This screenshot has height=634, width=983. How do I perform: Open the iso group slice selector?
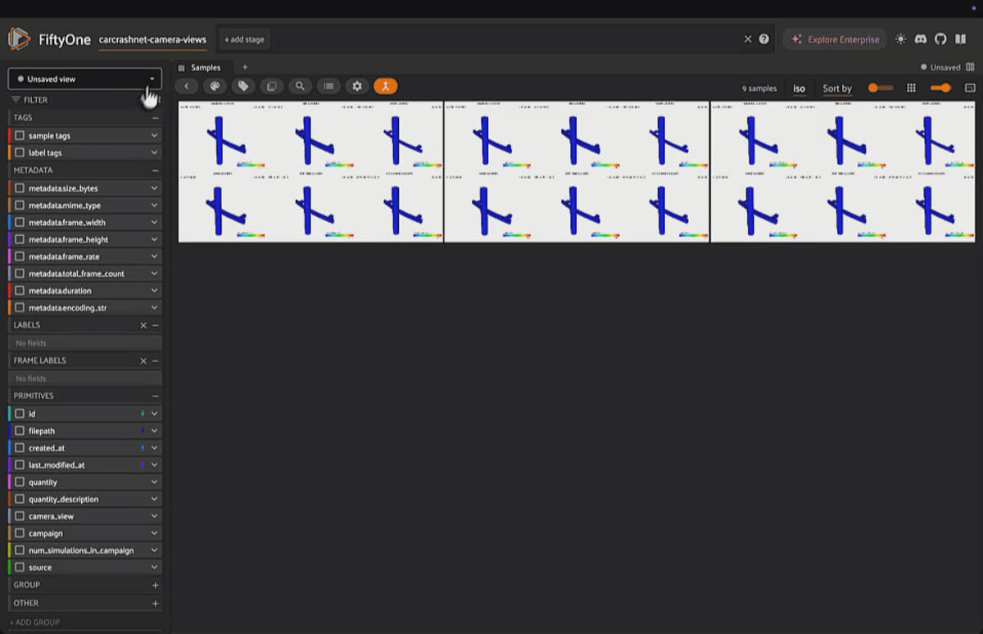800,88
